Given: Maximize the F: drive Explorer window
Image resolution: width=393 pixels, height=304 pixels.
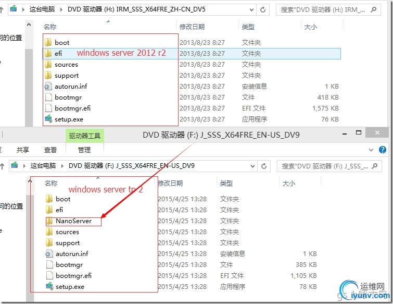Looking at the screenshot, I should [359, 132].
